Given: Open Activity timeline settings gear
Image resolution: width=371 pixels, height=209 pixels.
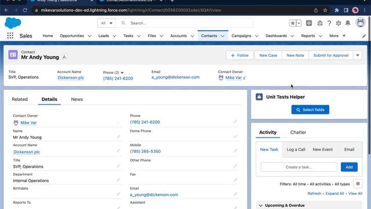Looking at the screenshot, I should point(358,183).
